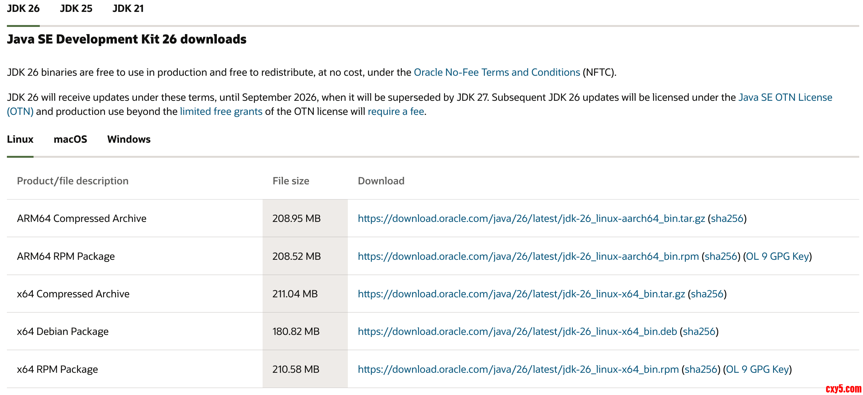
Task: Open the Windows downloads tab
Action: tap(129, 139)
